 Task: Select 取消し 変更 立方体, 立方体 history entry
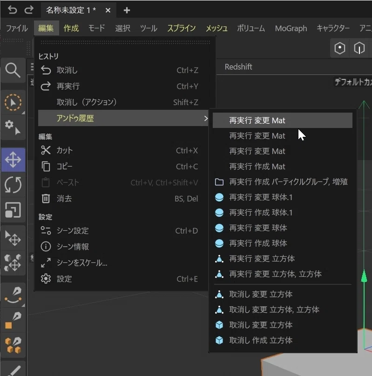pos(283,309)
